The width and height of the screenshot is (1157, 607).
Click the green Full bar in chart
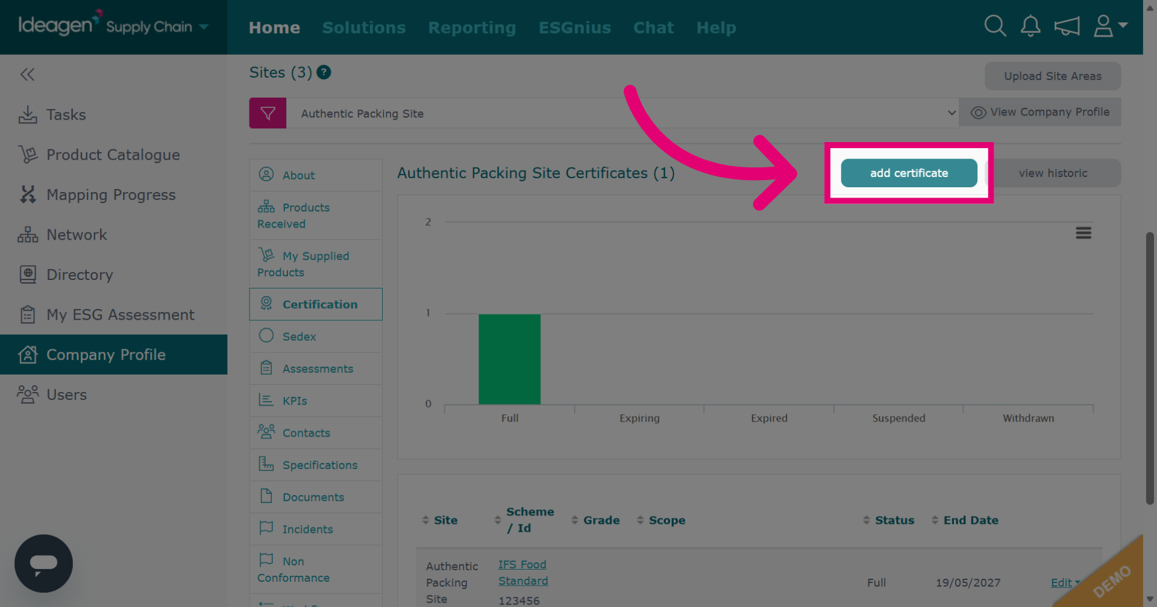click(509, 359)
